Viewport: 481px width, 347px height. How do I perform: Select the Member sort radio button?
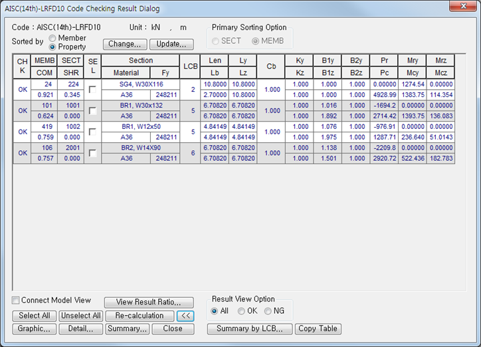52,38
